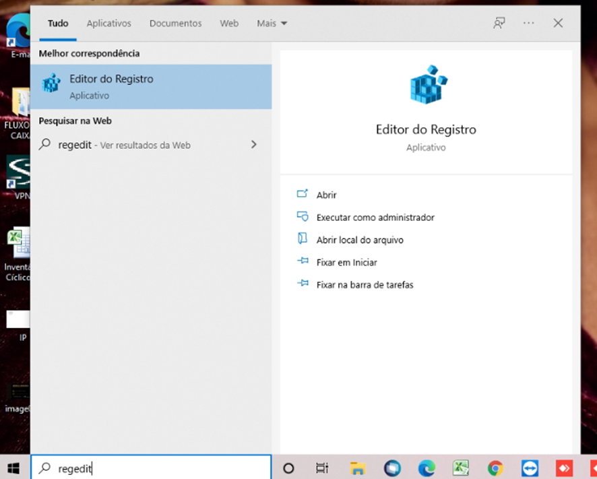This screenshot has height=479, width=597.
Task: Open File Explorer from the taskbar
Action: (358, 468)
